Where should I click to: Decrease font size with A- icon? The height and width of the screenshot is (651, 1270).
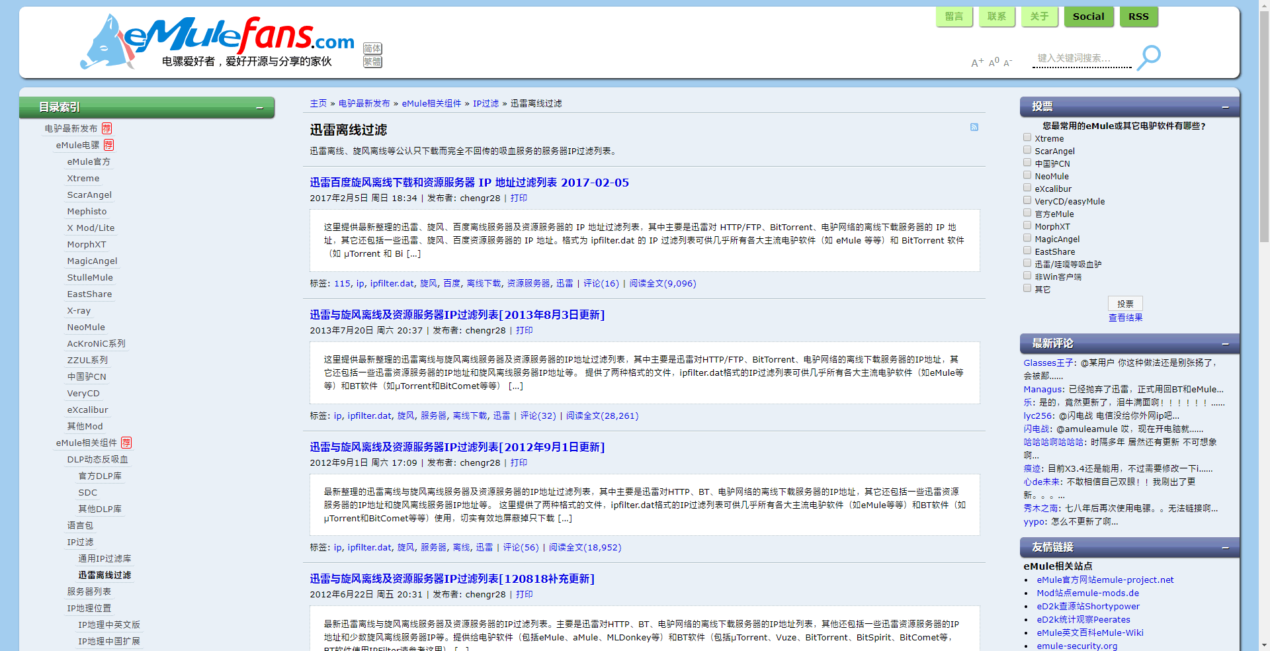[1007, 62]
